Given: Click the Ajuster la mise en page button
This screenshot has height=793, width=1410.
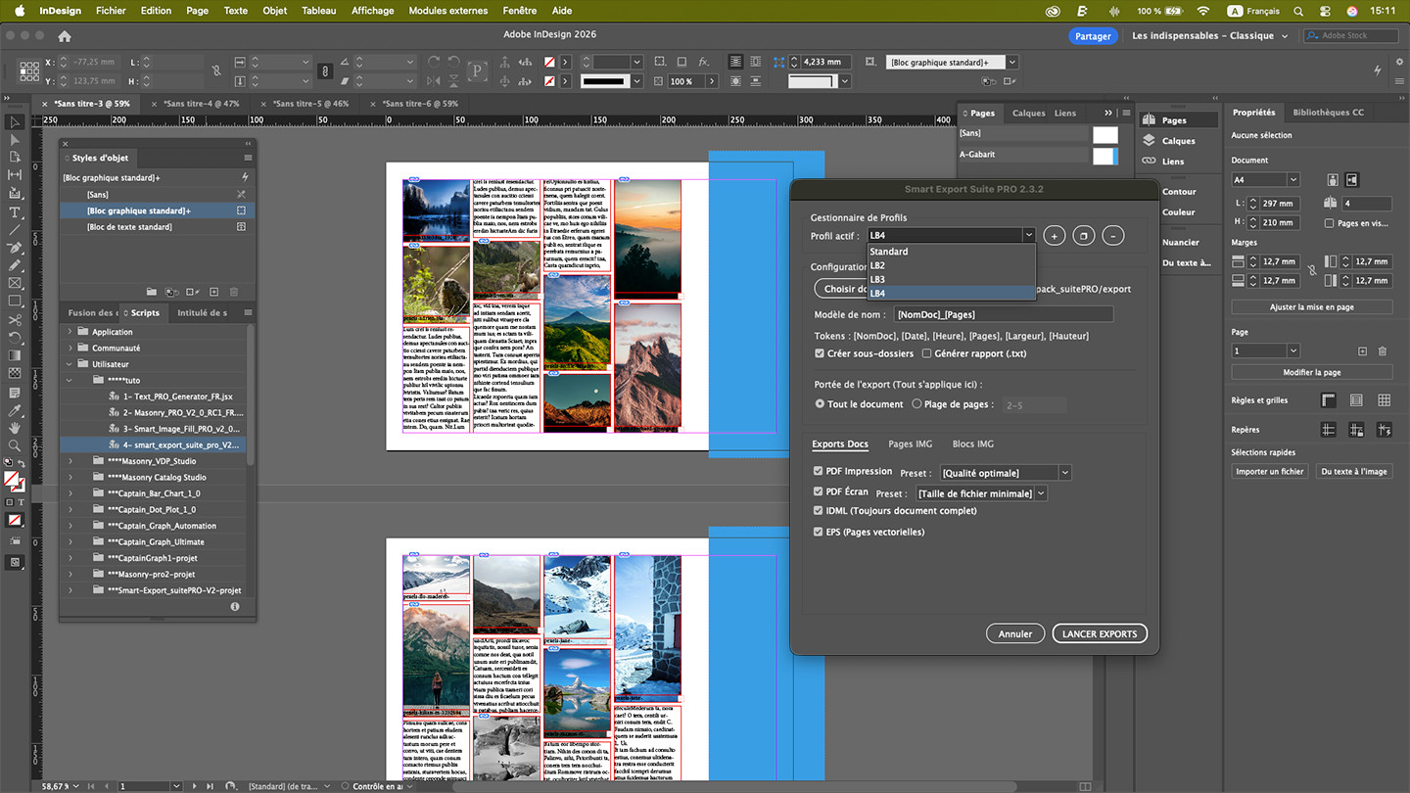Looking at the screenshot, I should pyautogui.click(x=1311, y=307).
